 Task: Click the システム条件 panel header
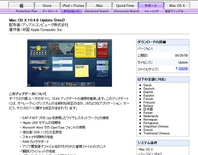163,143
